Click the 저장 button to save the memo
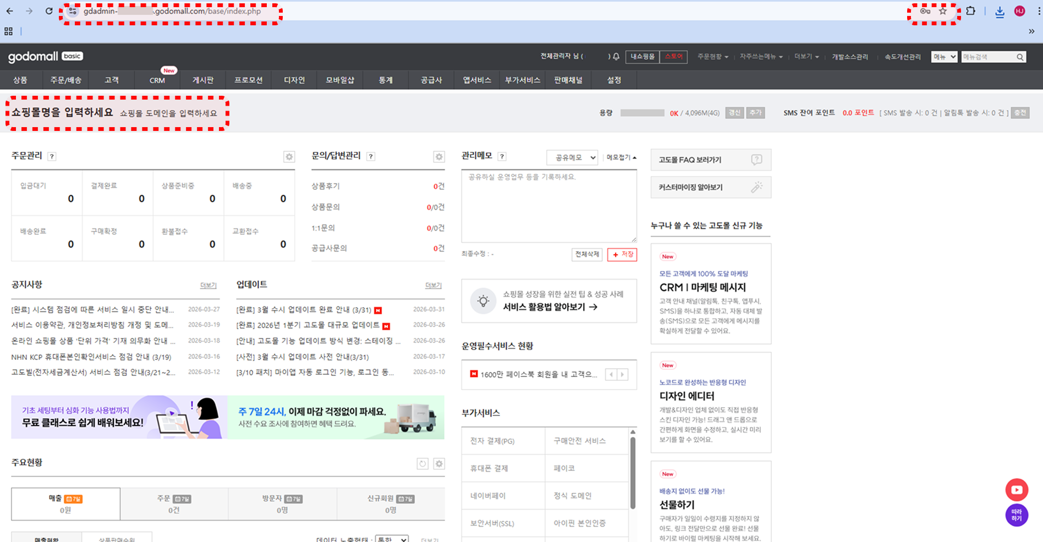The image size is (1043, 542). click(622, 254)
